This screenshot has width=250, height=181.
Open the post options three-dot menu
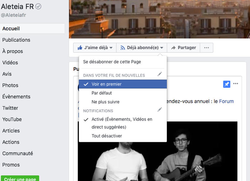[x=236, y=83]
